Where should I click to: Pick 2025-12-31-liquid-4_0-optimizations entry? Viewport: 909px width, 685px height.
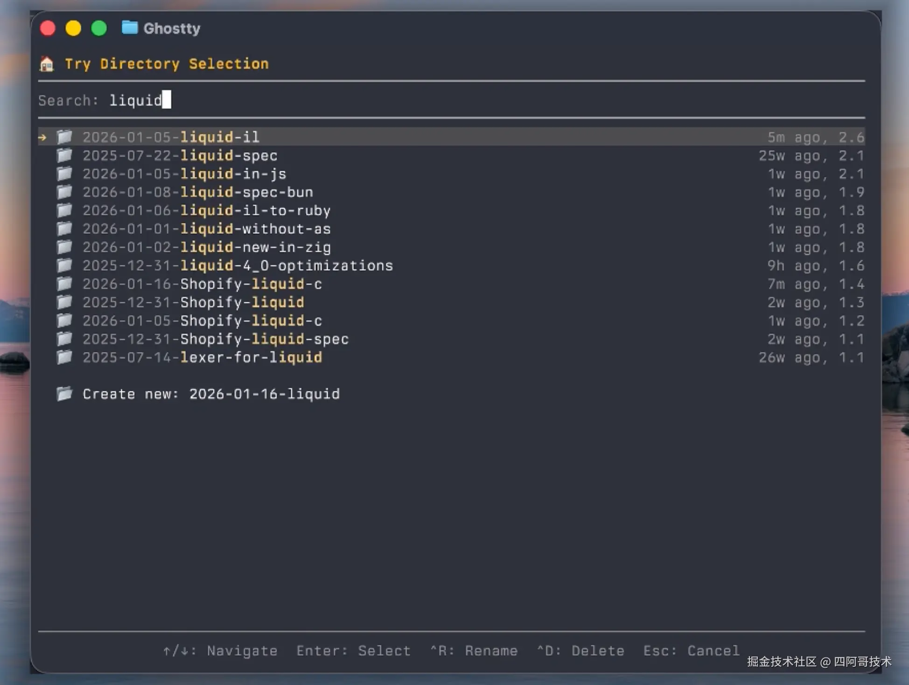tap(238, 266)
